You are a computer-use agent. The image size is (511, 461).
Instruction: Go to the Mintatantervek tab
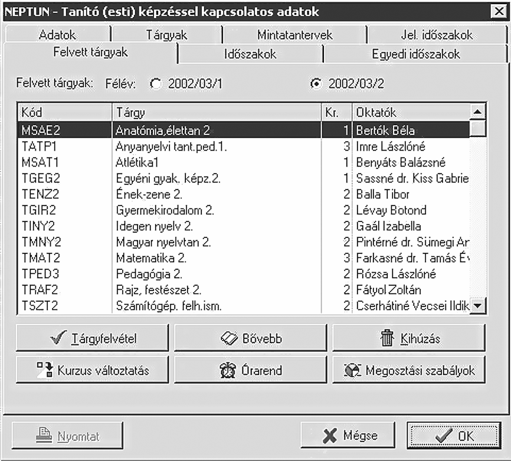(294, 35)
